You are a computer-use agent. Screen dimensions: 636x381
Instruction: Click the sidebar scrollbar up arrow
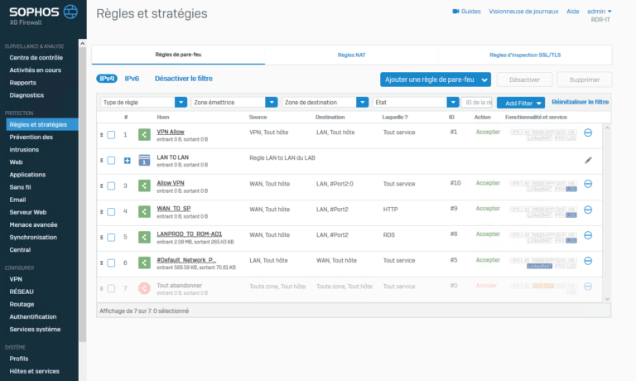[82, 43]
